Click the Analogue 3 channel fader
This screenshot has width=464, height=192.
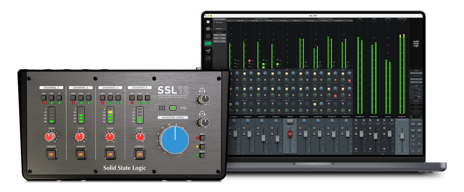pos(263,138)
